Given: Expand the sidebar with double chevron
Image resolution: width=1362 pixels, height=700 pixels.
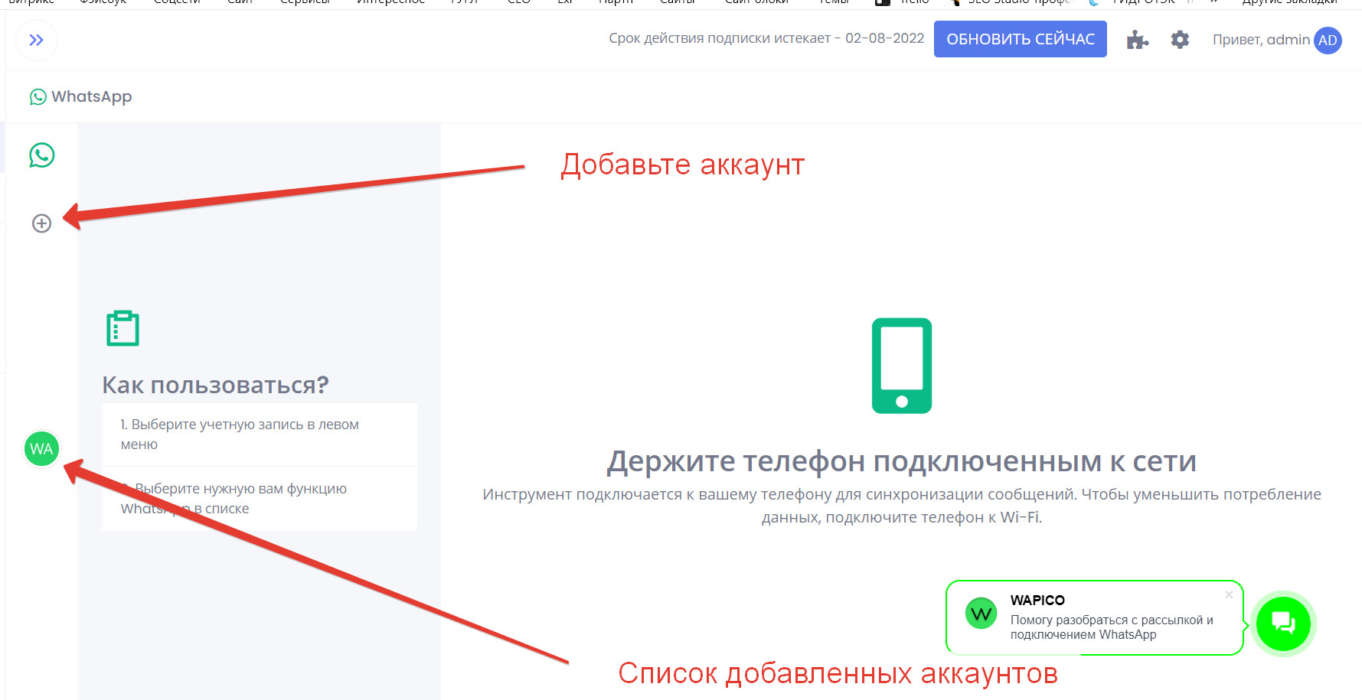Looking at the screenshot, I should coord(36,40).
